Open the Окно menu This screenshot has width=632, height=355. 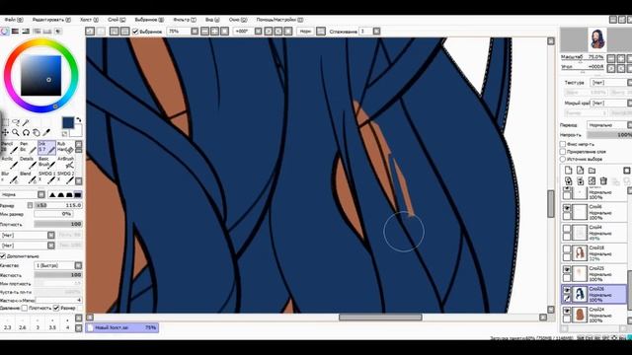238,20
